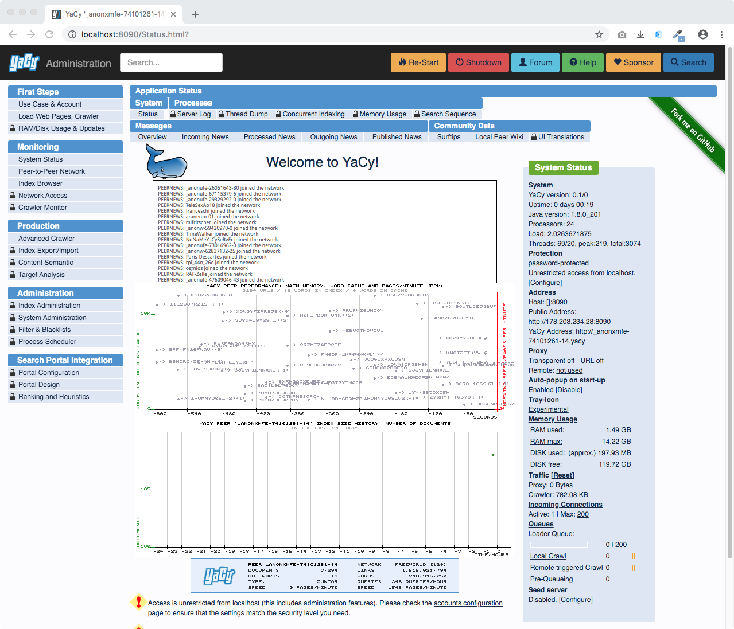Open Local Peer Wiki
This screenshot has height=629, width=734.
[x=499, y=137]
